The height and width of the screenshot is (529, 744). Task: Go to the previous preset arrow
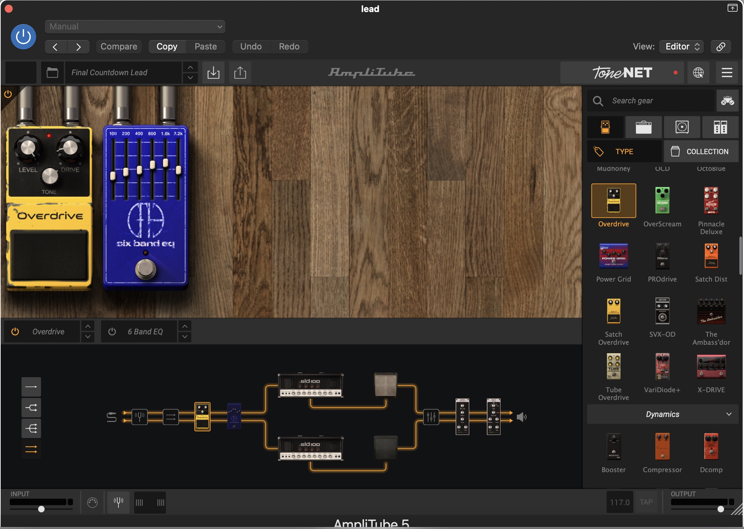[x=56, y=47]
